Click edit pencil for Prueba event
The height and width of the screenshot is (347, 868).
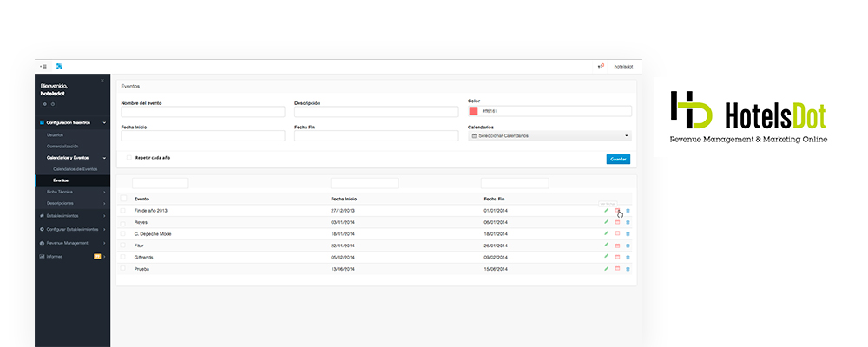(x=606, y=269)
